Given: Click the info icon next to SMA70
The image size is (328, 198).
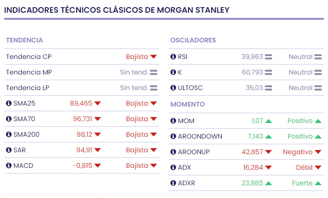Looking at the screenshot, I should pos(9,119).
